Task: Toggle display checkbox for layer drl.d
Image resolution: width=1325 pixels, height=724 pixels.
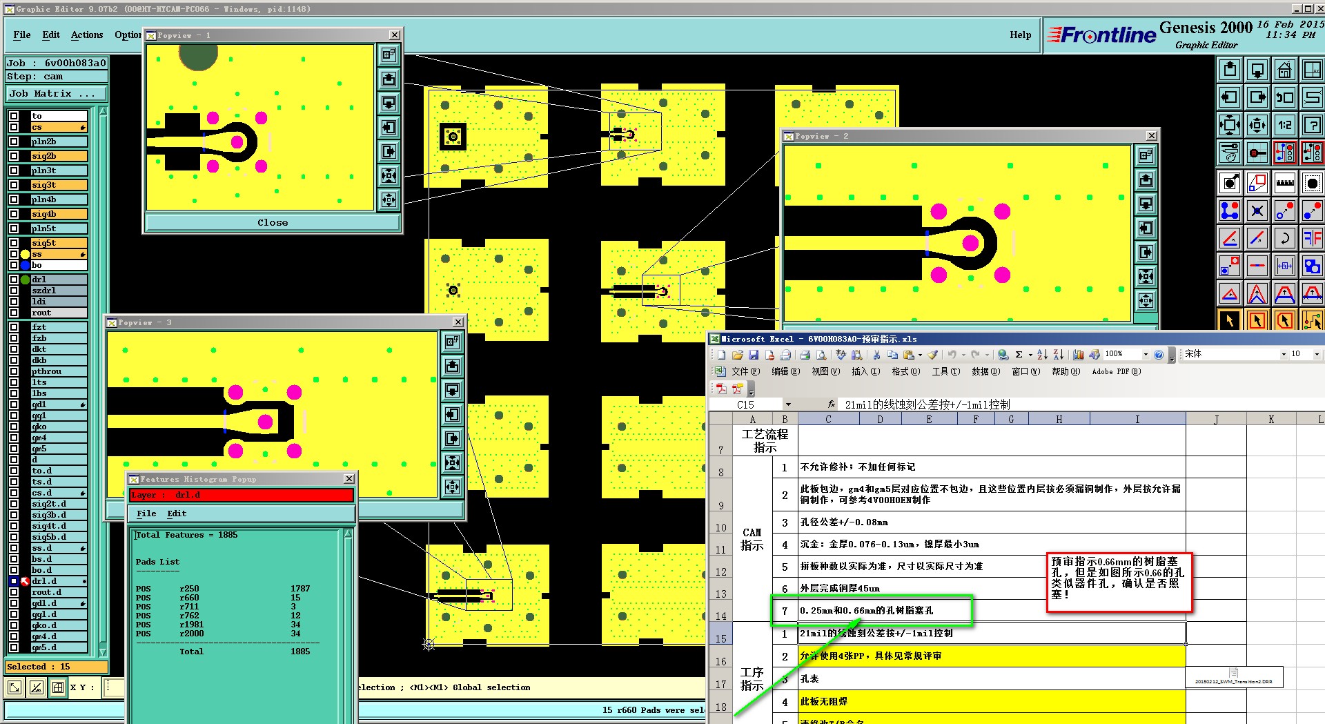Action: point(14,581)
